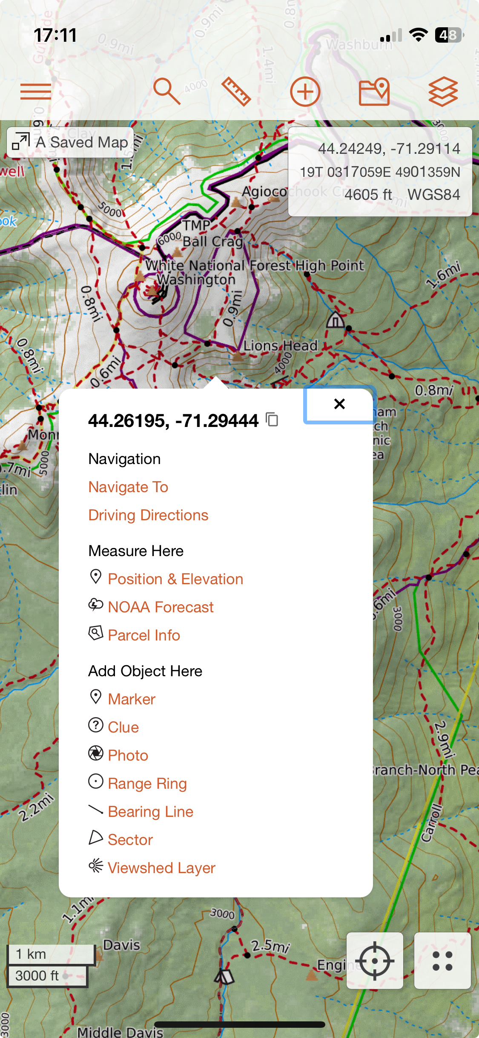
Task: Expand the A Saved Map label
Action: coord(70,142)
